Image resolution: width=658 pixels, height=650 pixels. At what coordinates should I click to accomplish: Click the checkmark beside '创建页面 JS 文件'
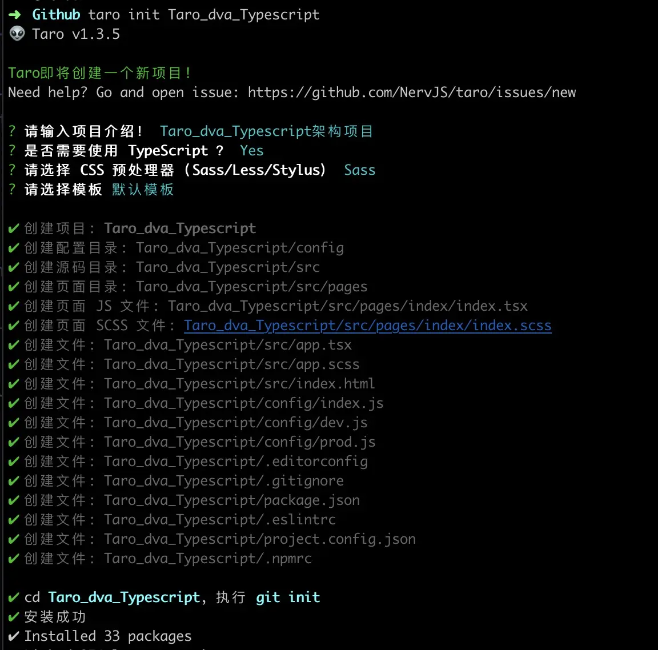tap(14, 306)
